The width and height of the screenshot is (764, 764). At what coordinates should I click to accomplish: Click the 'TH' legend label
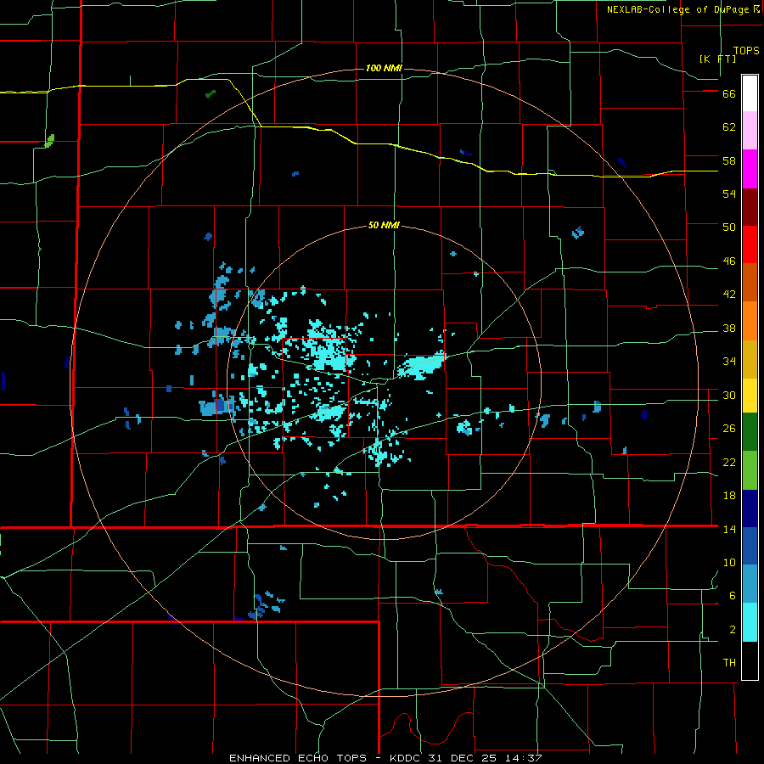(x=729, y=663)
